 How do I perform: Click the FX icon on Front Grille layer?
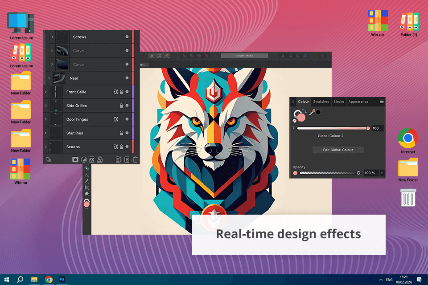coord(116,92)
